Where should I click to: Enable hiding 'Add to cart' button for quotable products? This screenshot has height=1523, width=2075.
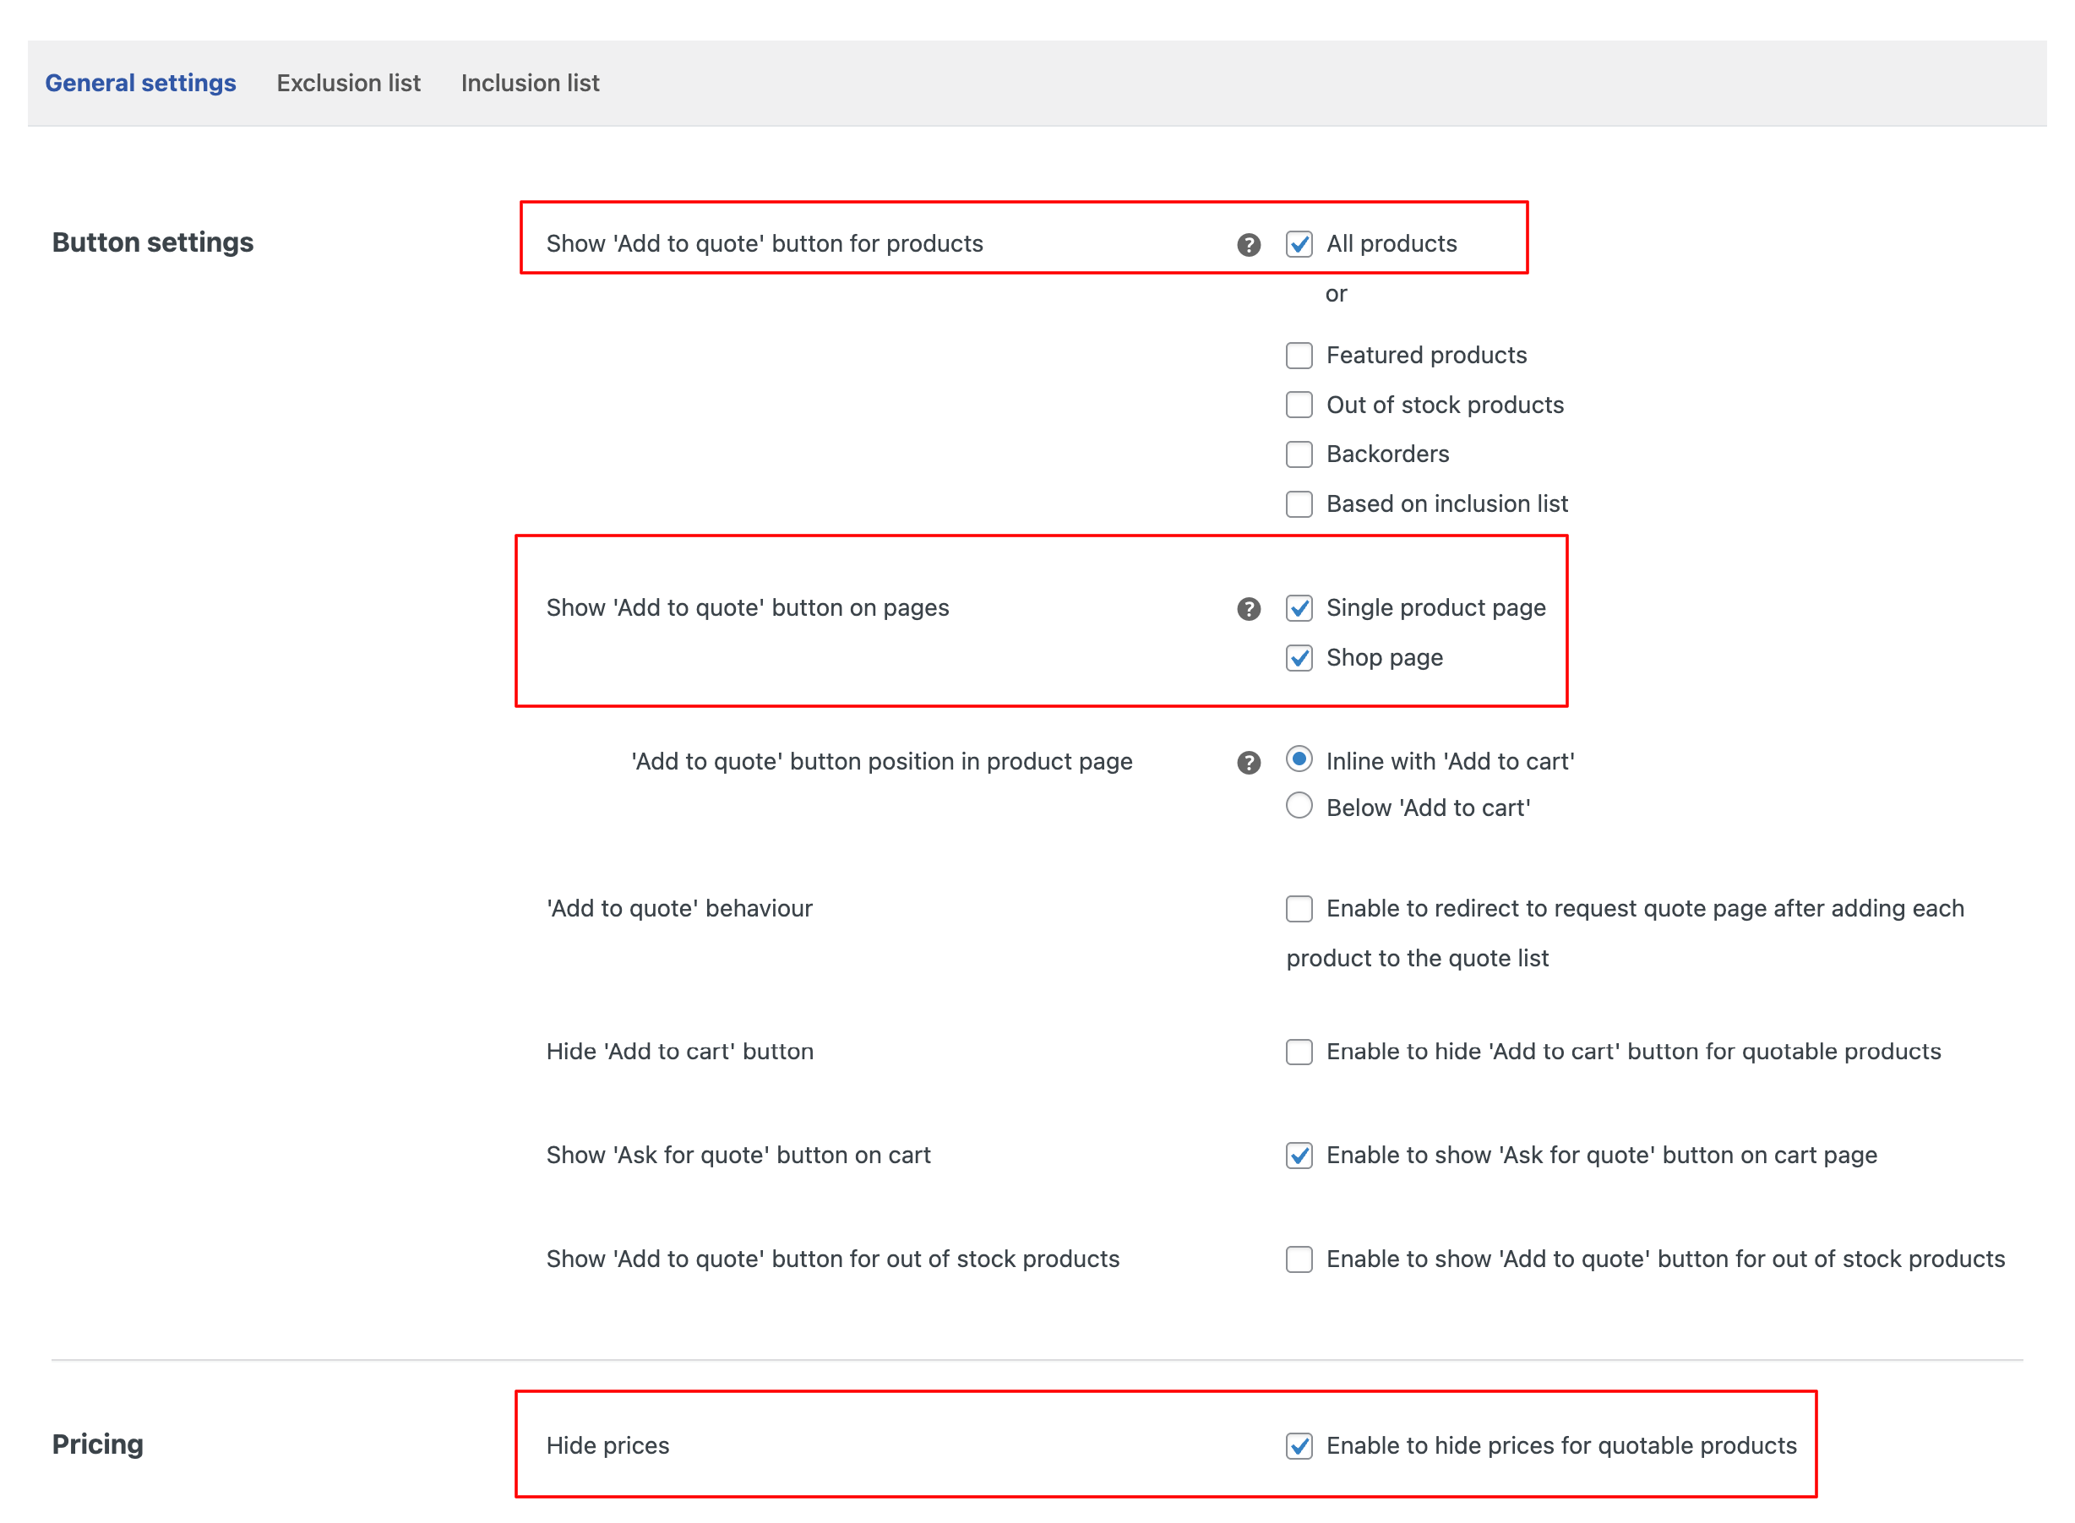pos(1299,1051)
